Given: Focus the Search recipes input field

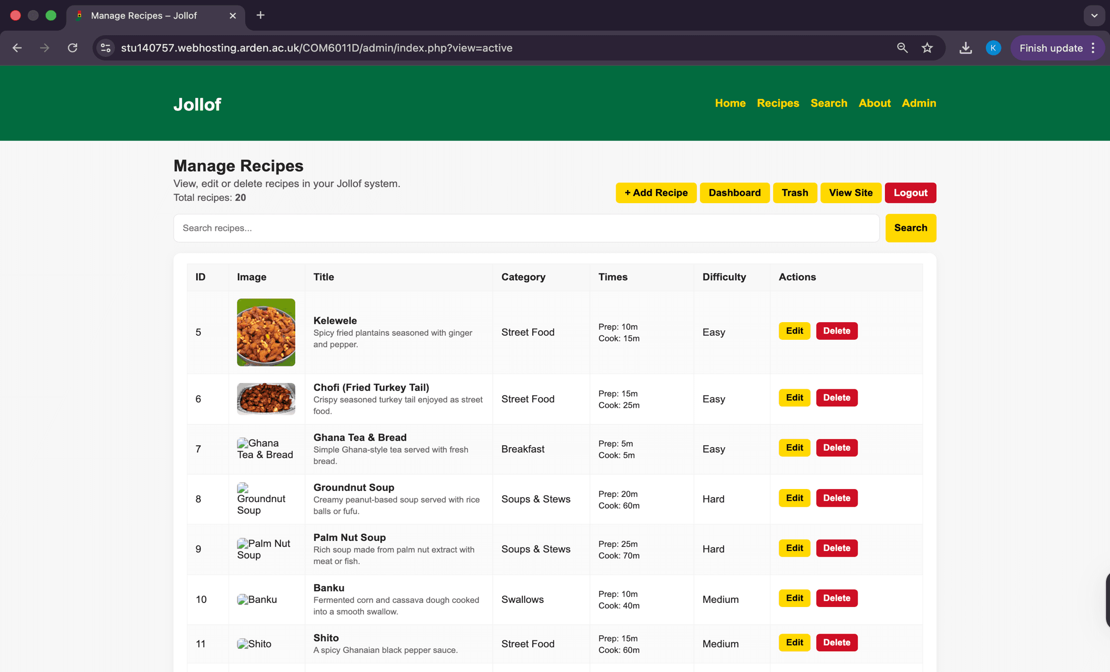Looking at the screenshot, I should coord(526,228).
